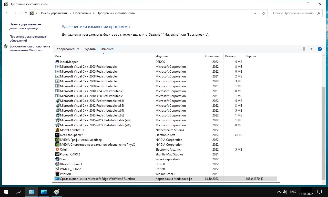This screenshot has height=197, width=328.
Task: Select the Microsoft Visual C++ 2013 Redistributable (x86) row
Action: (x=166, y=115)
